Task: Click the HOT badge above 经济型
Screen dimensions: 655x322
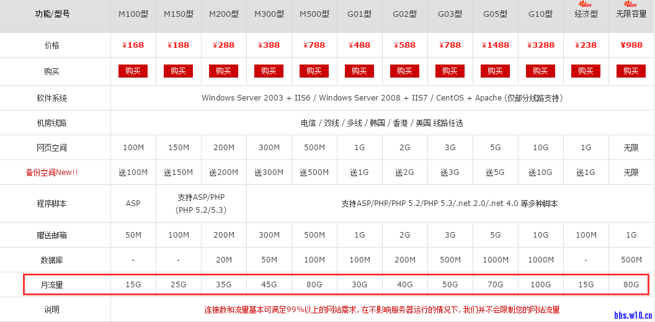Action: click(586, 4)
